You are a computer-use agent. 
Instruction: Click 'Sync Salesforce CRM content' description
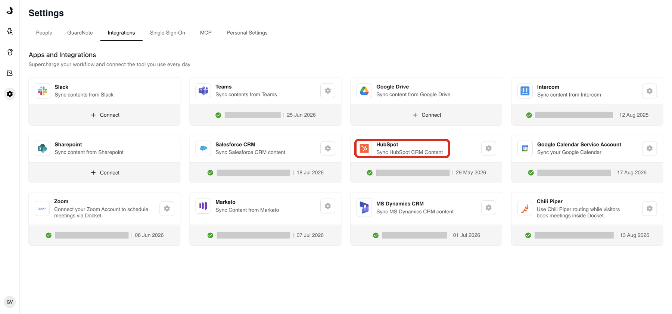pyautogui.click(x=250, y=152)
